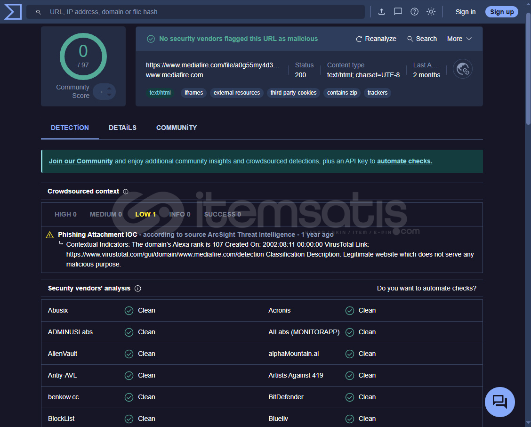The height and width of the screenshot is (427, 531).
Task: Click the Acronis clean check icon
Action: pyautogui.click(x=350, y=311)
